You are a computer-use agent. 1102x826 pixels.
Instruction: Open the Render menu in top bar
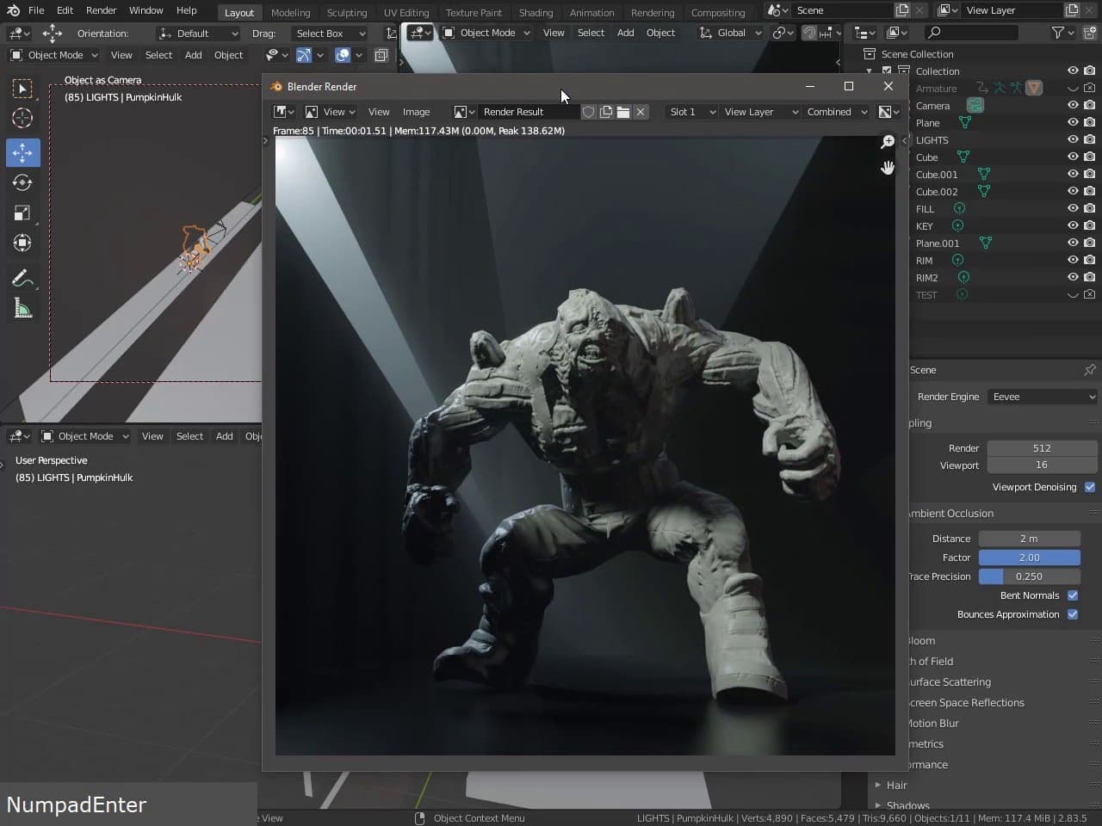coord(101,10)
